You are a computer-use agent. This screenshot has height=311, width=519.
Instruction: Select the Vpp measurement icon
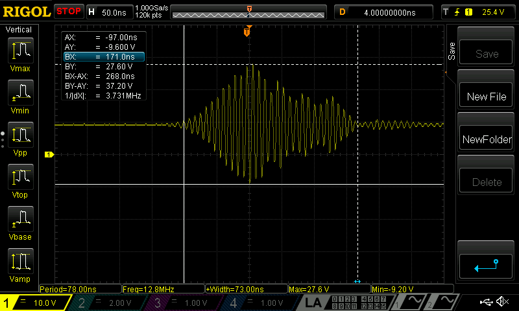pyautogui.click(x=21, y=137)
